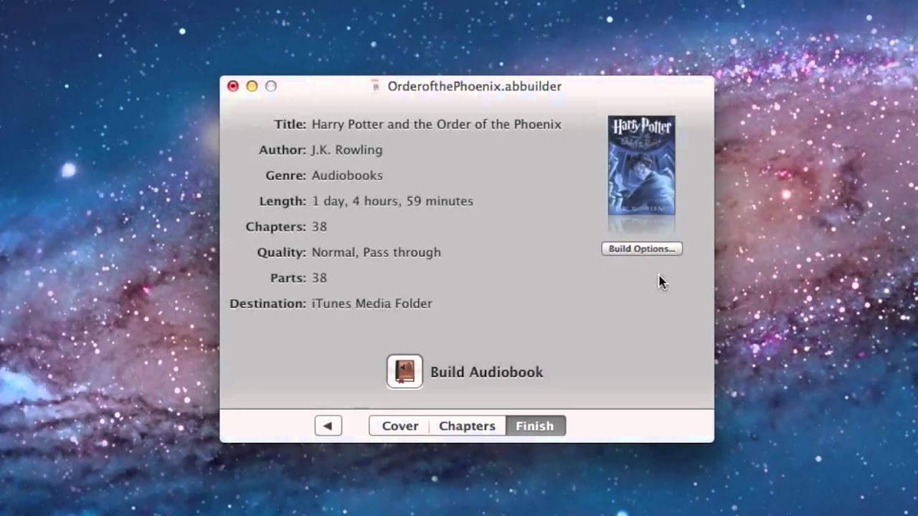Minimize the window with the yellow button
Image resolution: width=918 pixels, height=516 pixels.
click(x=252, y=86)
